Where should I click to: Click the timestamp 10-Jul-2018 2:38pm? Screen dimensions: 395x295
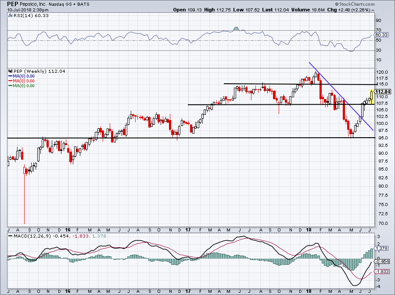[x=28, y=10]
